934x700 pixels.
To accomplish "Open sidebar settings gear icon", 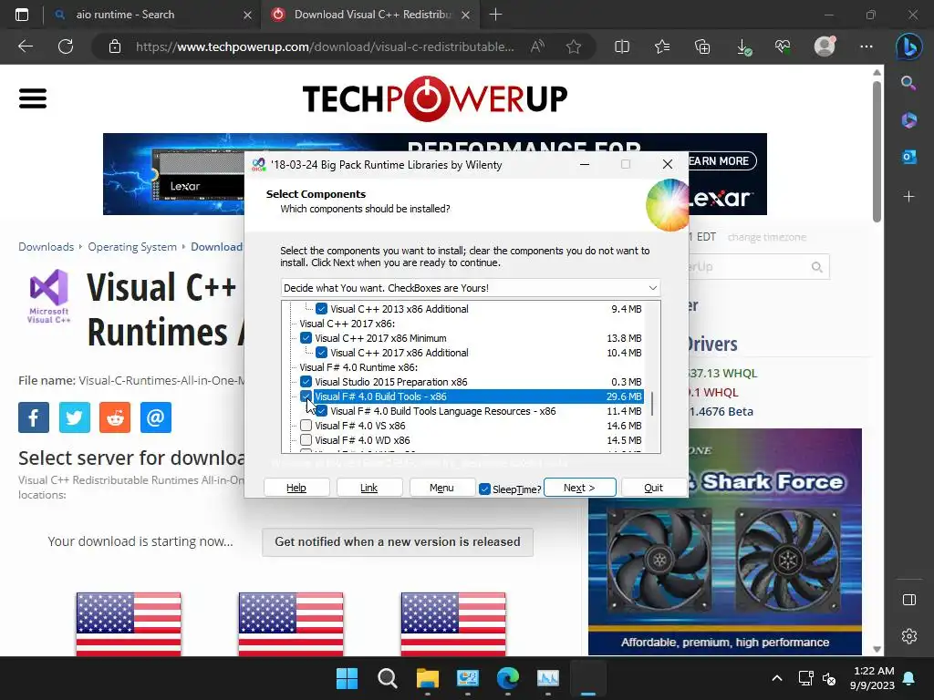I will click(x=909, y=636).
